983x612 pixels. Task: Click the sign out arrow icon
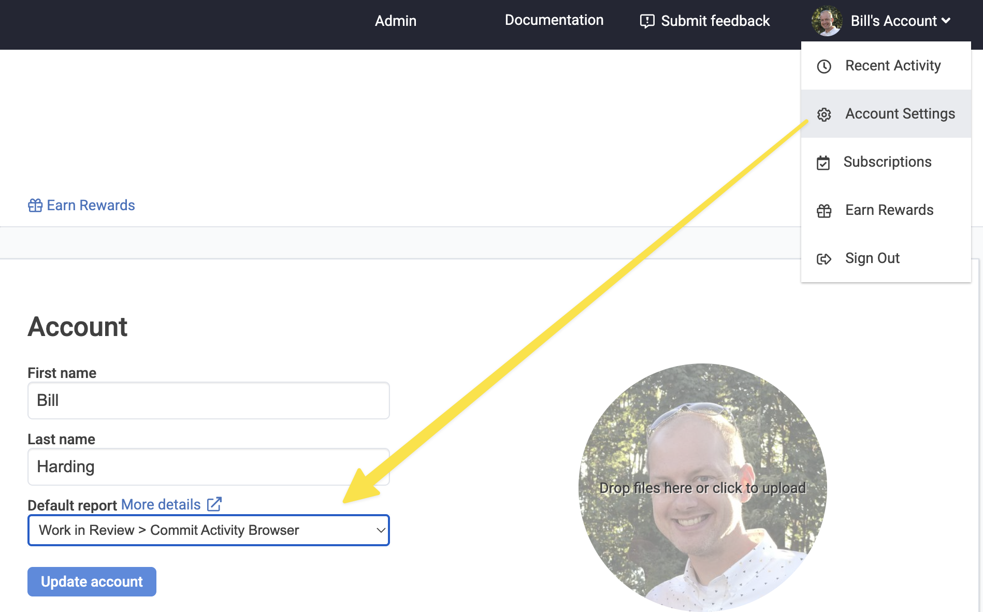click(x=824, y=259)
